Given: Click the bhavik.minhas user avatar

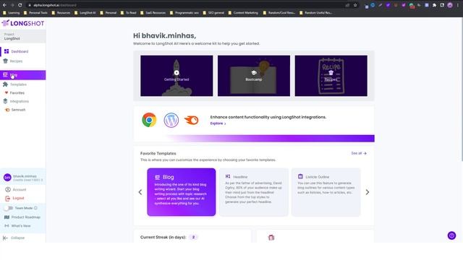Looking at the screenshot, I should click(7, 178).
